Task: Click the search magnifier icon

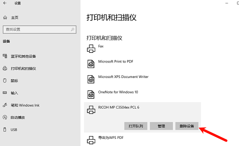Action: click(x=72, y=29)
